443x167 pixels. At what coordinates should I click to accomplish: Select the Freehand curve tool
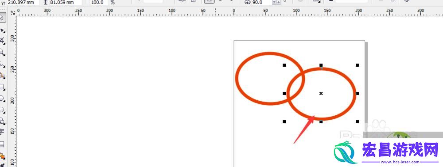(2, 64)
